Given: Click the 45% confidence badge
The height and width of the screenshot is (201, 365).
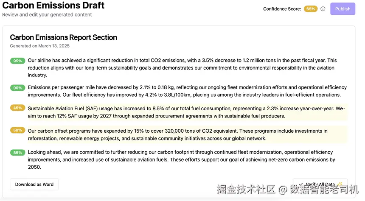Looking at the screenshot, I should pyautogui.click(x=17, y=108).
